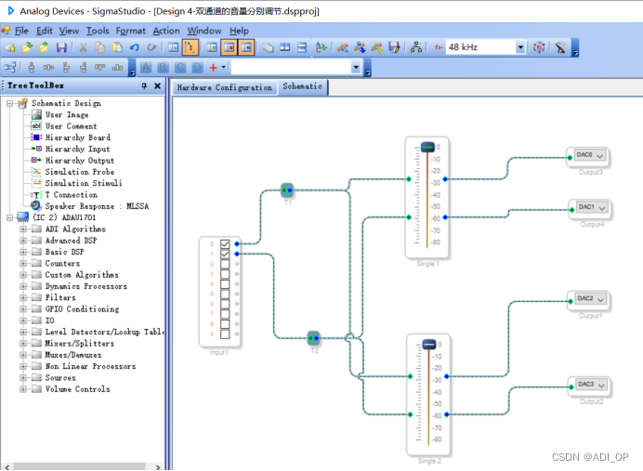
Task: Pin the TreeToolBox panel
Action: pos(144,85)
